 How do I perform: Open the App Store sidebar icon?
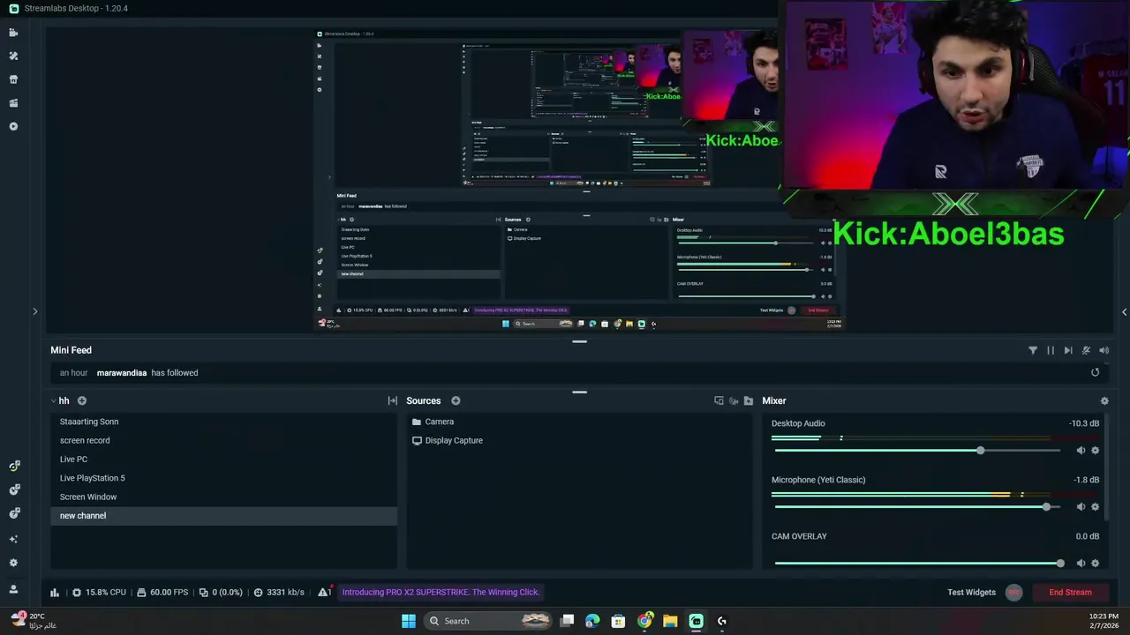(x=13, y=79)
